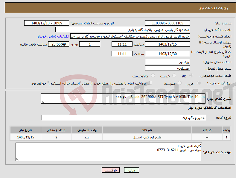Click the row number cell 1
236x178 pixels.
pyautogui.click(x=226, y=137)
